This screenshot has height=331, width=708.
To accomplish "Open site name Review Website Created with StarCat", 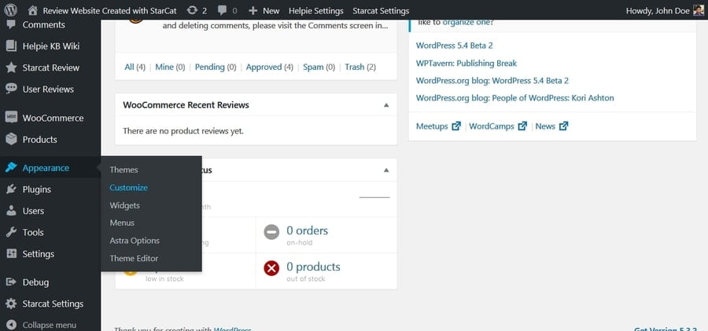I will pyautogui.click(x=109, y=11).
